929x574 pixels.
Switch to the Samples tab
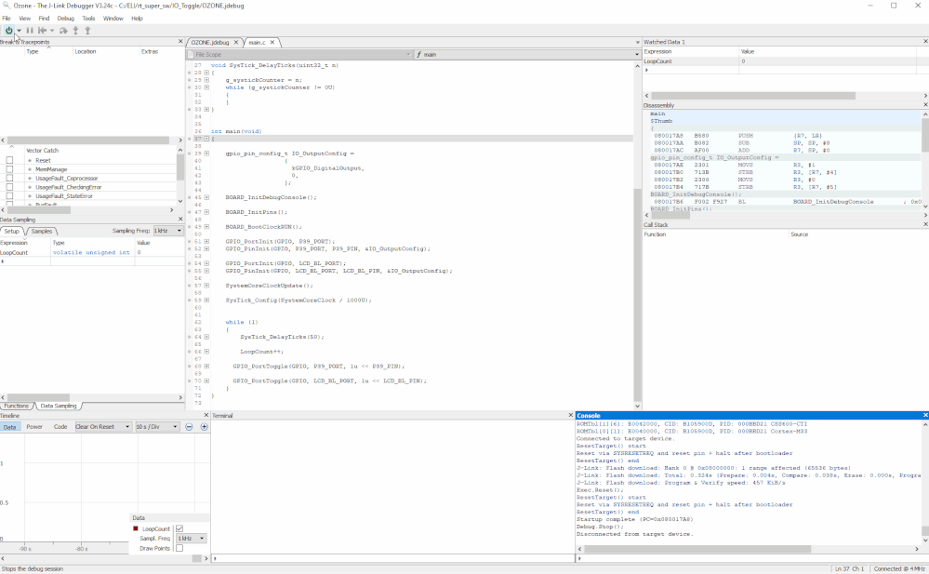41,232
